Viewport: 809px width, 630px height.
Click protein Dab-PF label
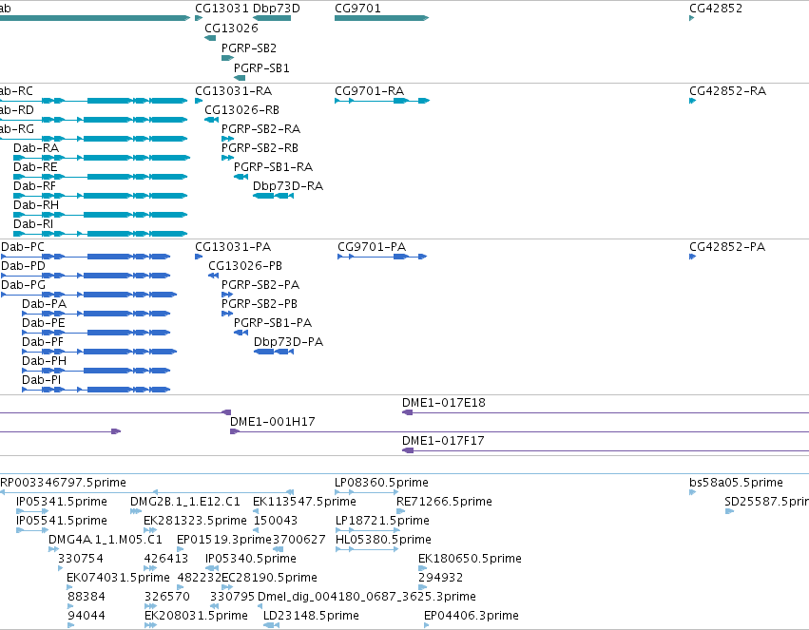click(43, 342)
